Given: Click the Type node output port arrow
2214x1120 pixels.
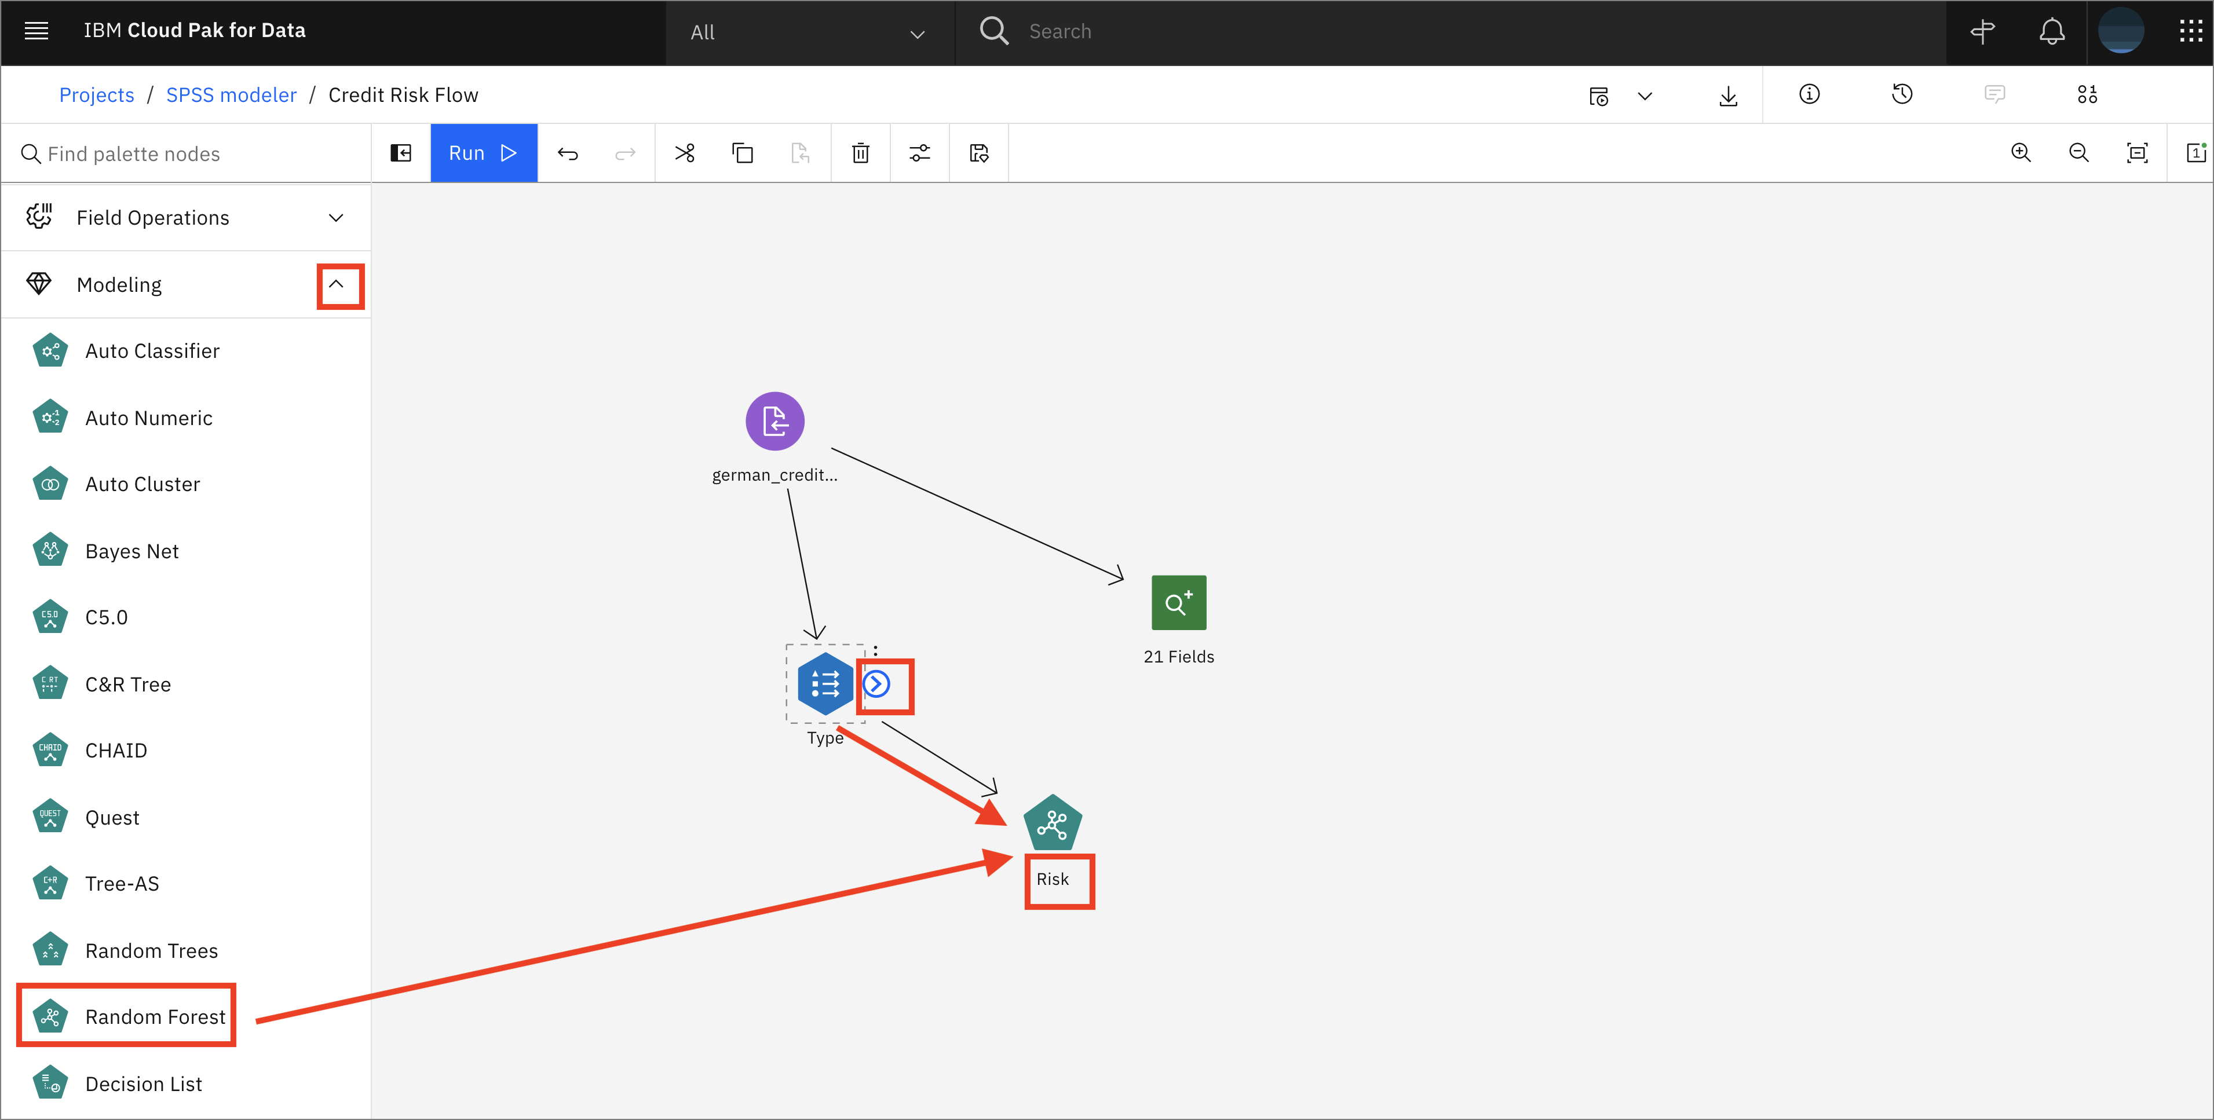Looking at the screenshot, I should pyautogui.click(x=876, y=684).
